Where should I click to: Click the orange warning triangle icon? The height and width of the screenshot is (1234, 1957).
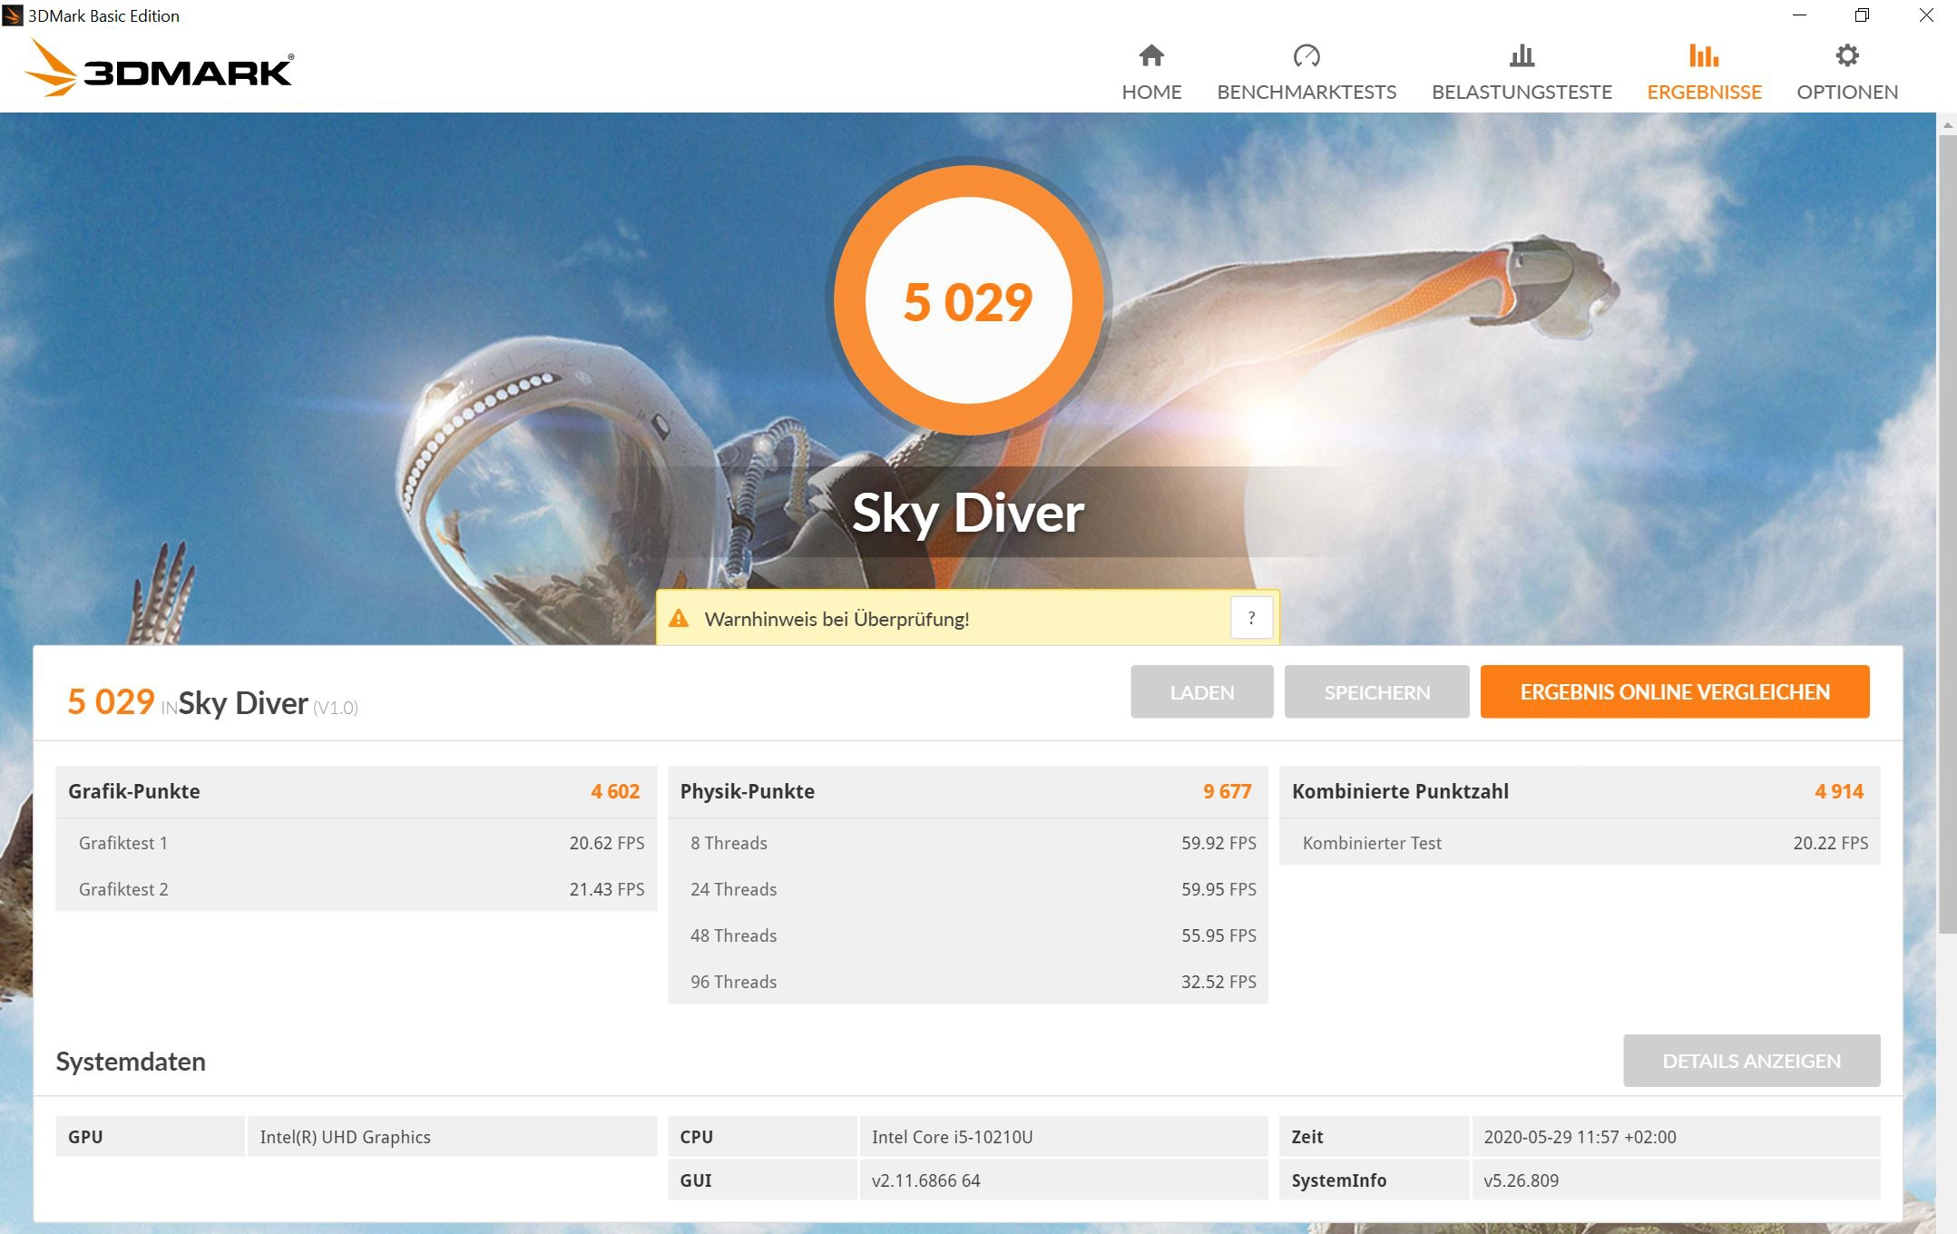[679, 619]
